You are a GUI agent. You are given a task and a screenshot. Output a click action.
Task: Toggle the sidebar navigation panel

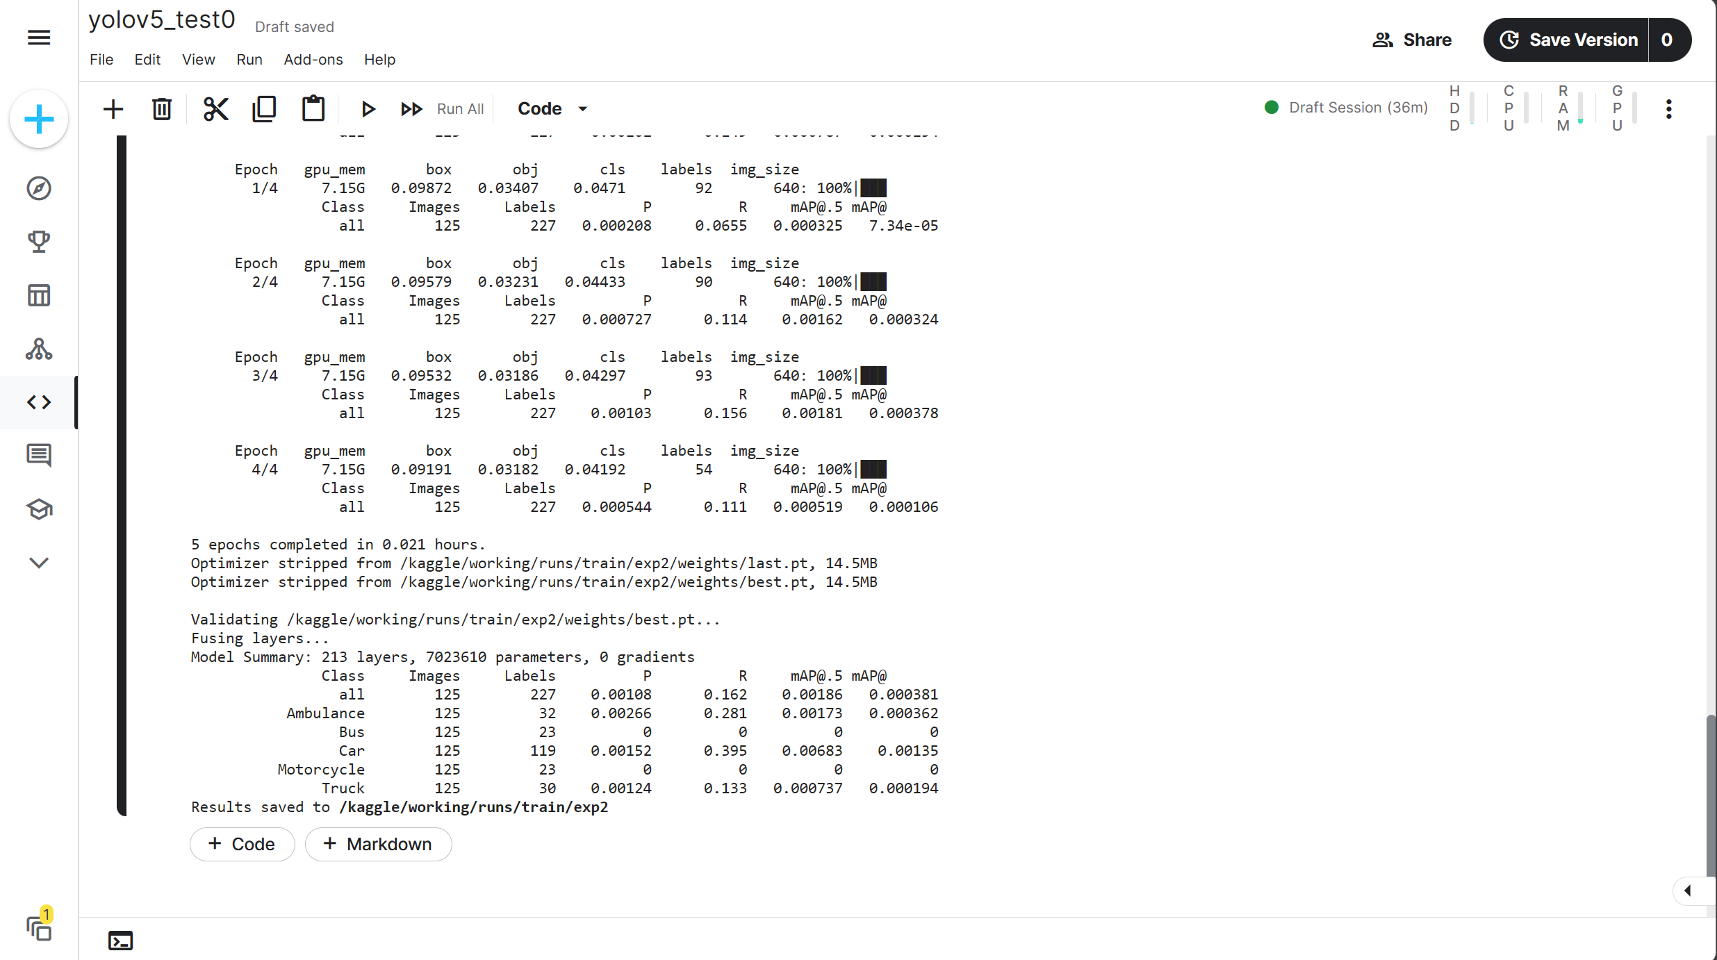pyautogui.click(x=39, y=35)
